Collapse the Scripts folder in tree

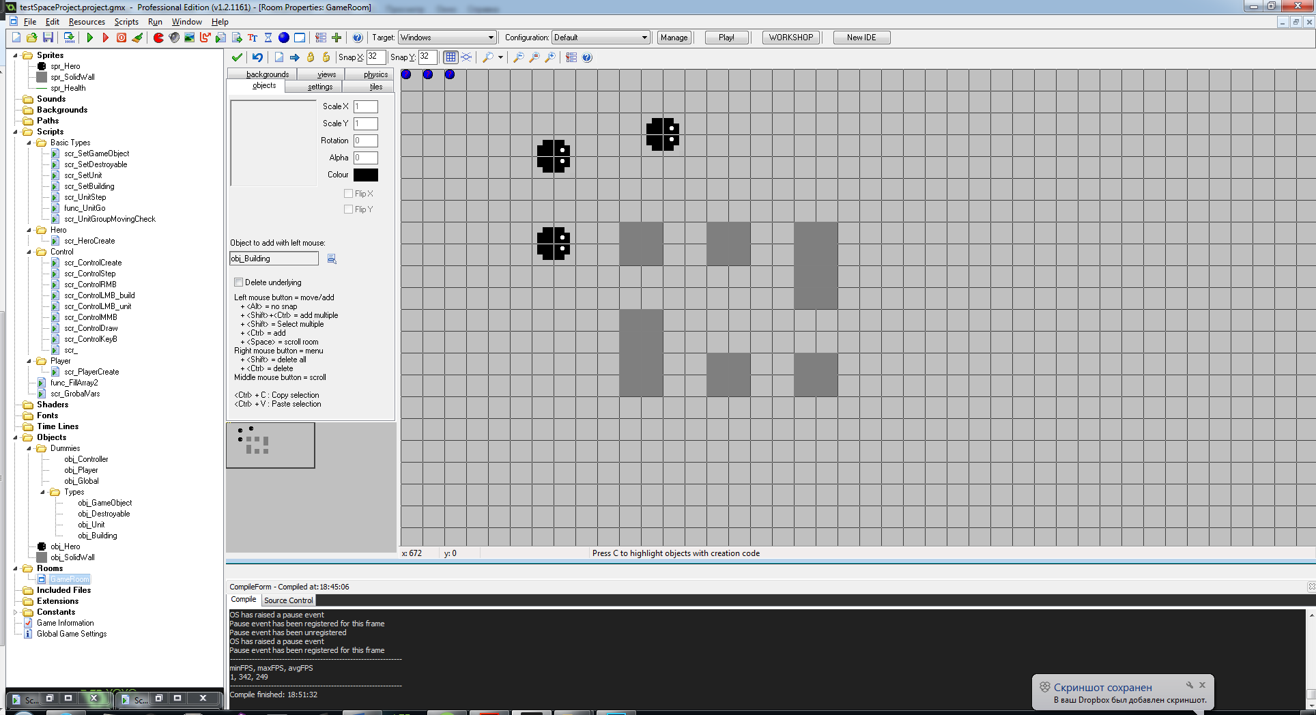point(16,132)
